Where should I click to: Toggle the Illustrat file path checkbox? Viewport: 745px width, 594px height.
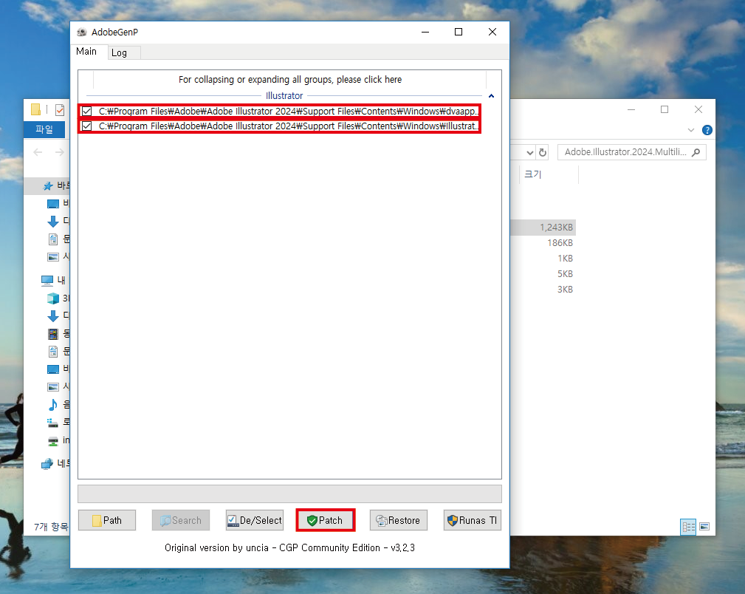point(87,126)
